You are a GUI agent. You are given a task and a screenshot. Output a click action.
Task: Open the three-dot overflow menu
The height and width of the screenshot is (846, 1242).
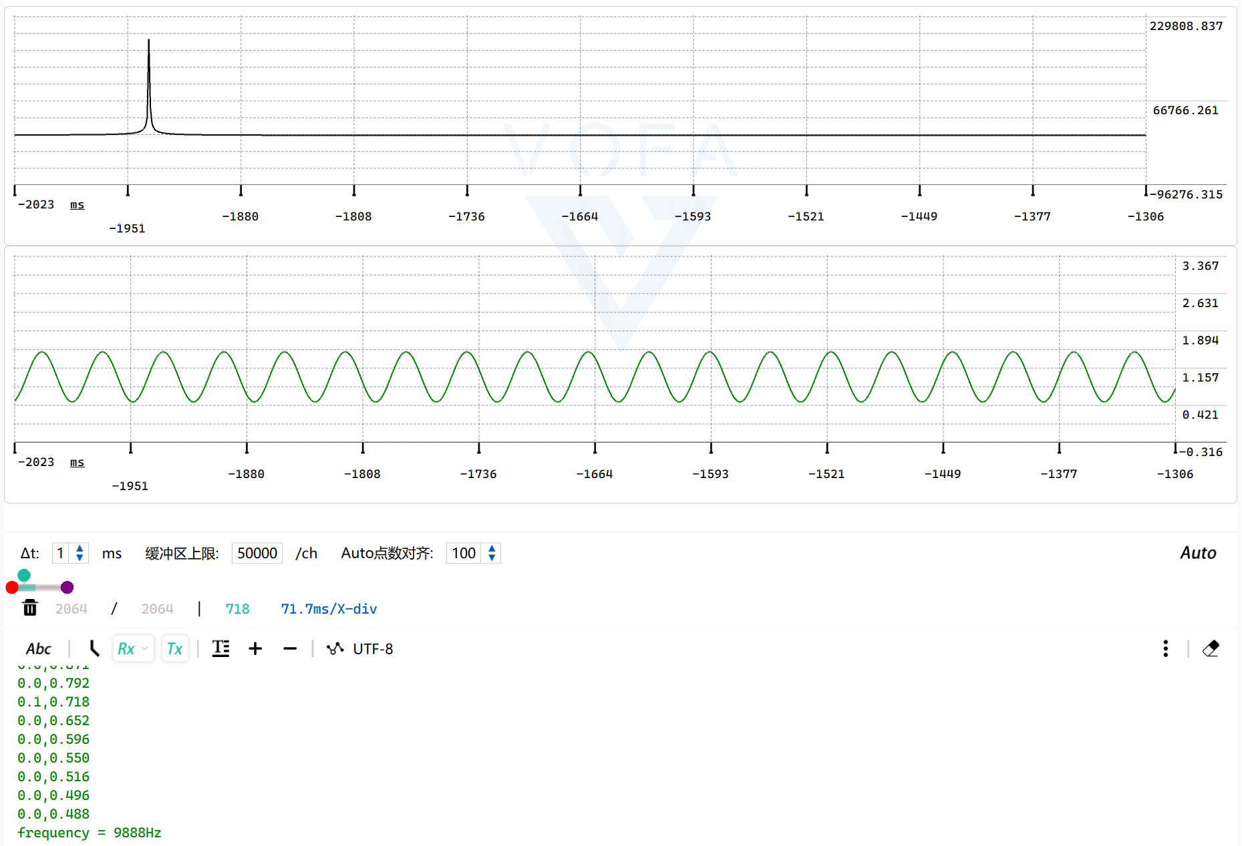[1165, 648]
